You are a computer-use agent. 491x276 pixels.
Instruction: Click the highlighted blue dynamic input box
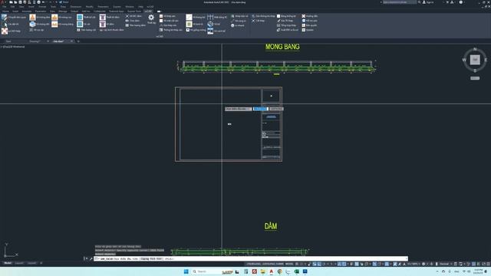pos(261,109)
